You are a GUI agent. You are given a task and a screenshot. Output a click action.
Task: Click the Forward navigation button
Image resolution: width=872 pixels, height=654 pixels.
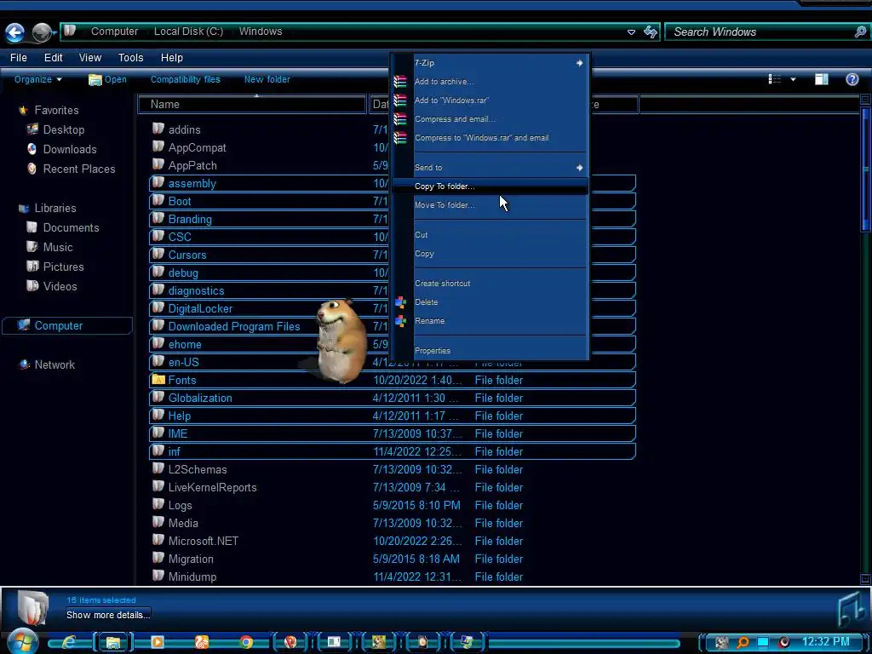(41, 33)
